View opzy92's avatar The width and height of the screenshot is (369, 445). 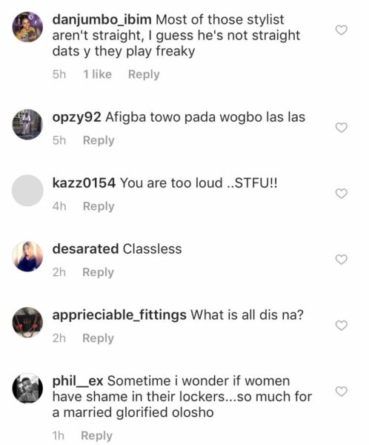[x=27, y=125]
